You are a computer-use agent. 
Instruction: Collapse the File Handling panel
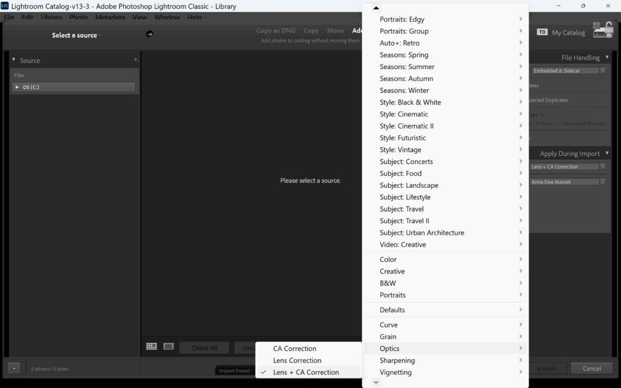pyautogui.click(x=606, y=58)
